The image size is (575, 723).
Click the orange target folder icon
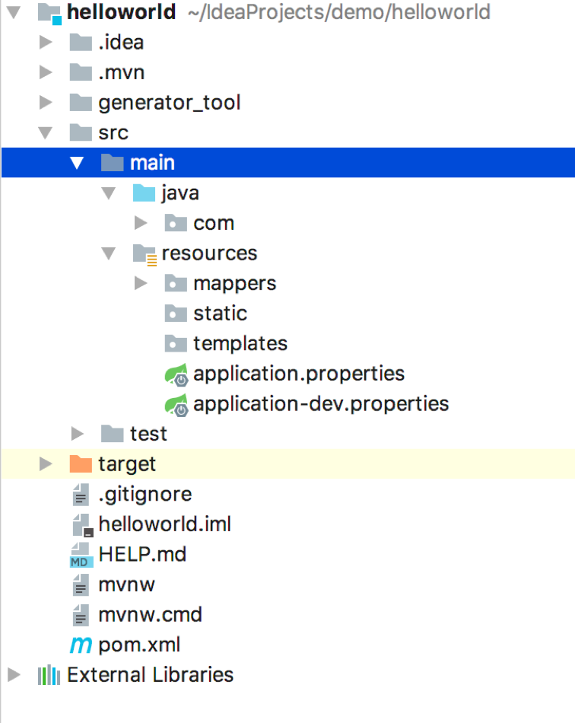coord(80,464)
